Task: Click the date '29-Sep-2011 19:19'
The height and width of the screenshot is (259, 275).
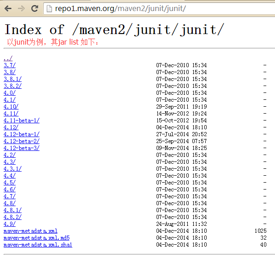Action: [181, 106]
